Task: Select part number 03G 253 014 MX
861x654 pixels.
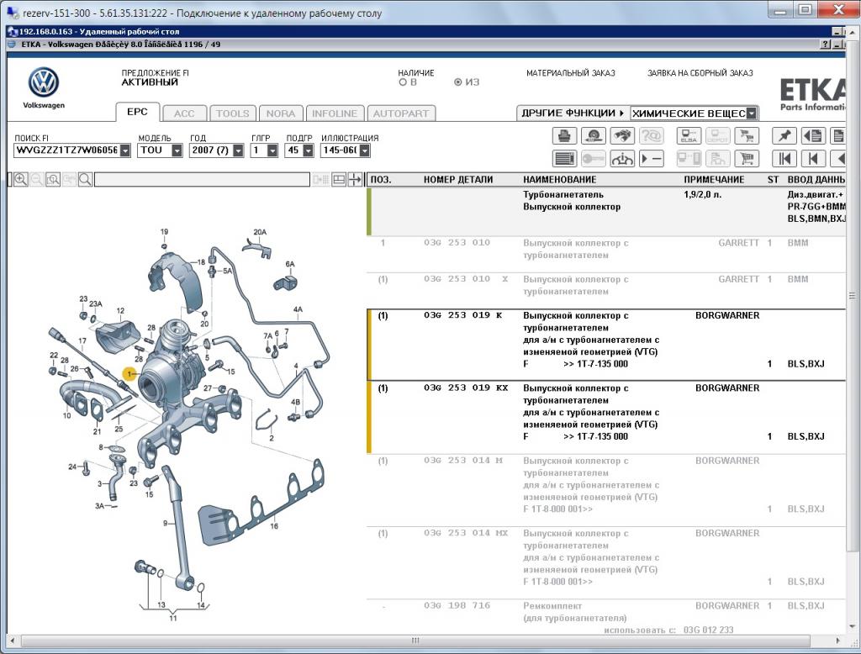Action: point(466,533)
